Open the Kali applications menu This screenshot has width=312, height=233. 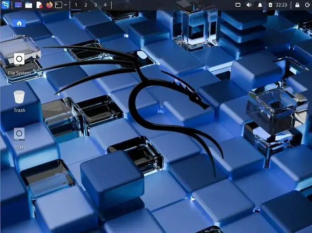pos(5,5)
